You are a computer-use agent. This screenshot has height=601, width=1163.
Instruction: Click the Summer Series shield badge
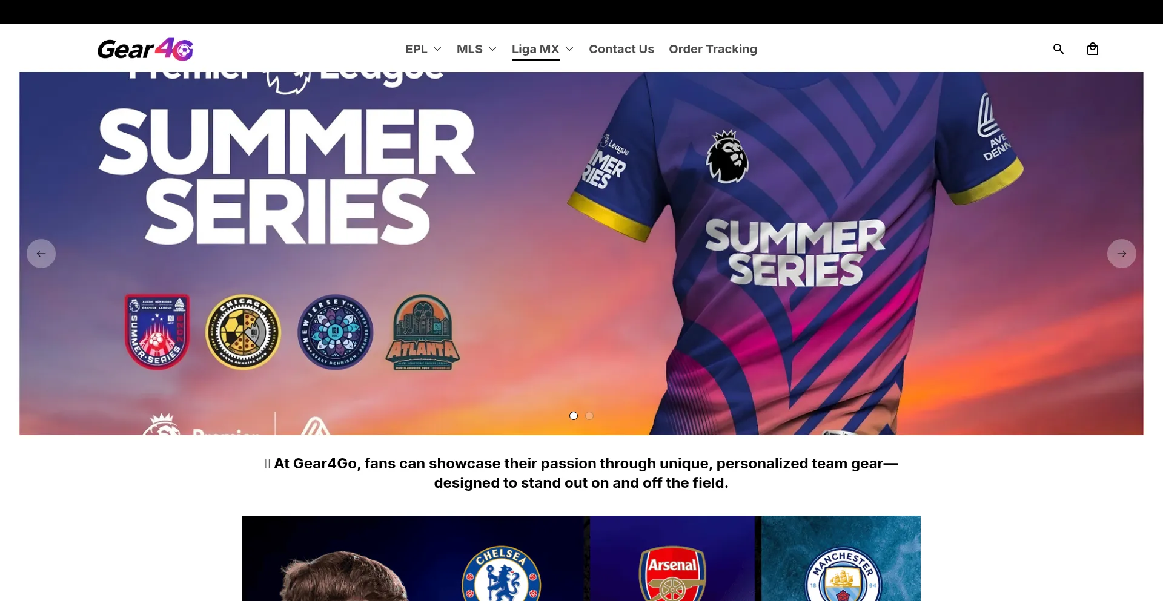click(x=157, y=332)
